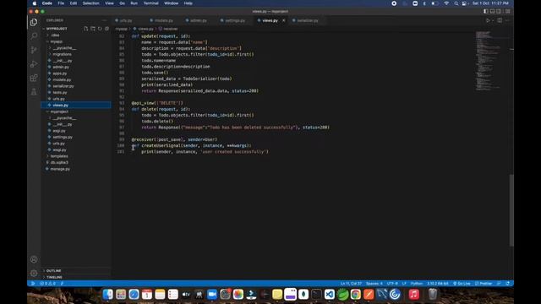Image resolution: width=541 pixels, height=304 pixels.
Task: Open the File menu
Action: 61,3
